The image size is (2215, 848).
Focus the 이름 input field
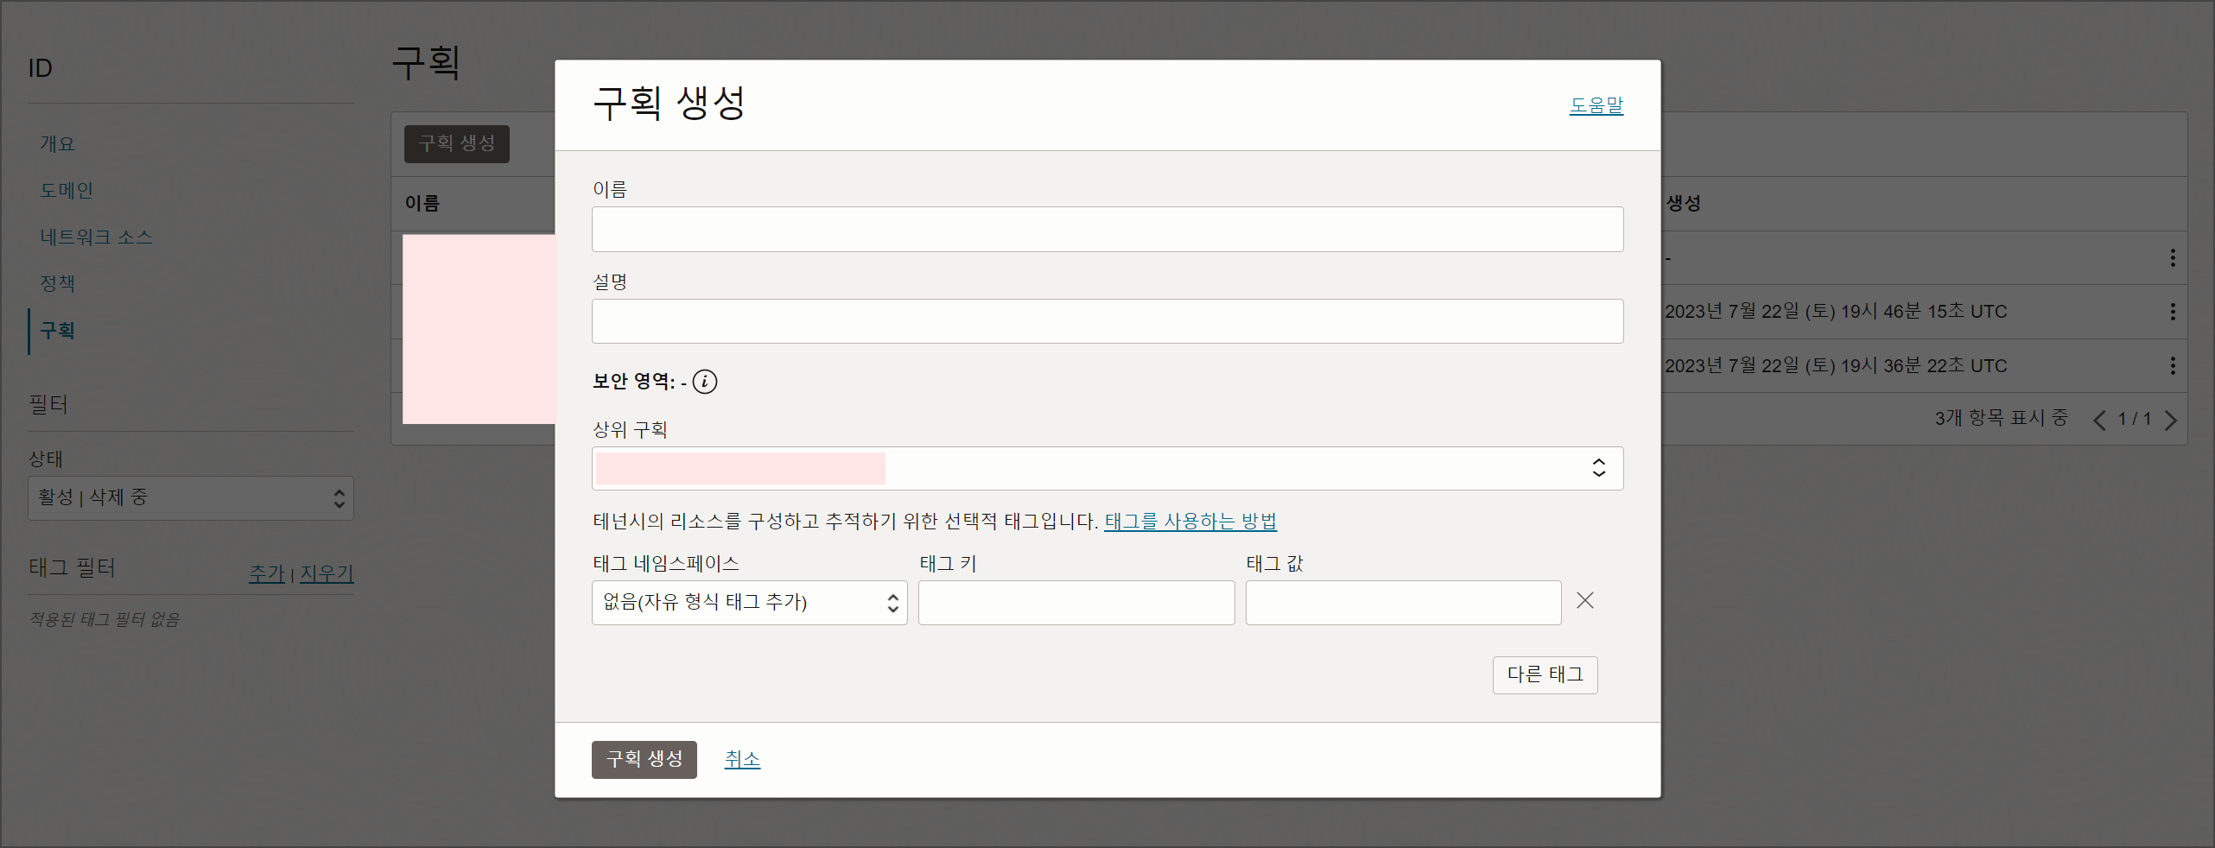[1107, 229]
